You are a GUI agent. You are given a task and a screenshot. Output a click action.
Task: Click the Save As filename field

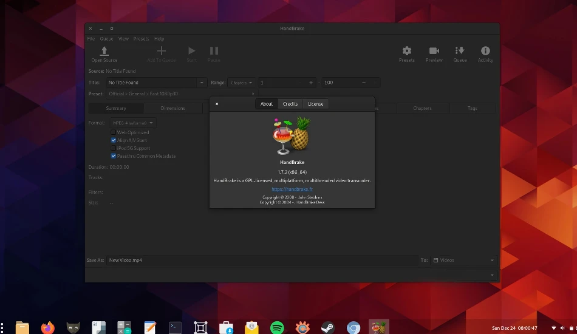click(262, 260)
